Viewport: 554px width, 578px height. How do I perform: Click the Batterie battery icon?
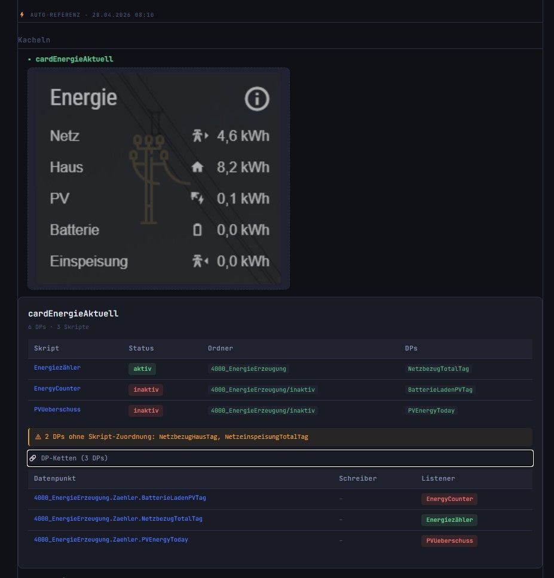point(197,230)
